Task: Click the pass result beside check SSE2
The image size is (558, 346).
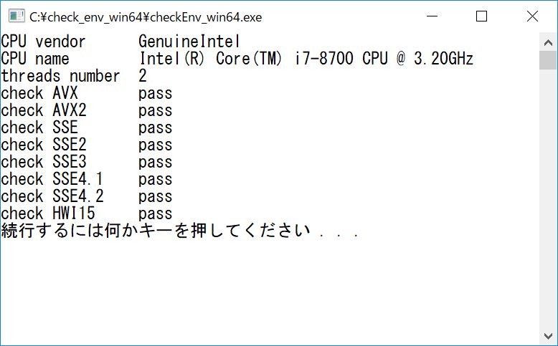Action: (x=156, y=145)
